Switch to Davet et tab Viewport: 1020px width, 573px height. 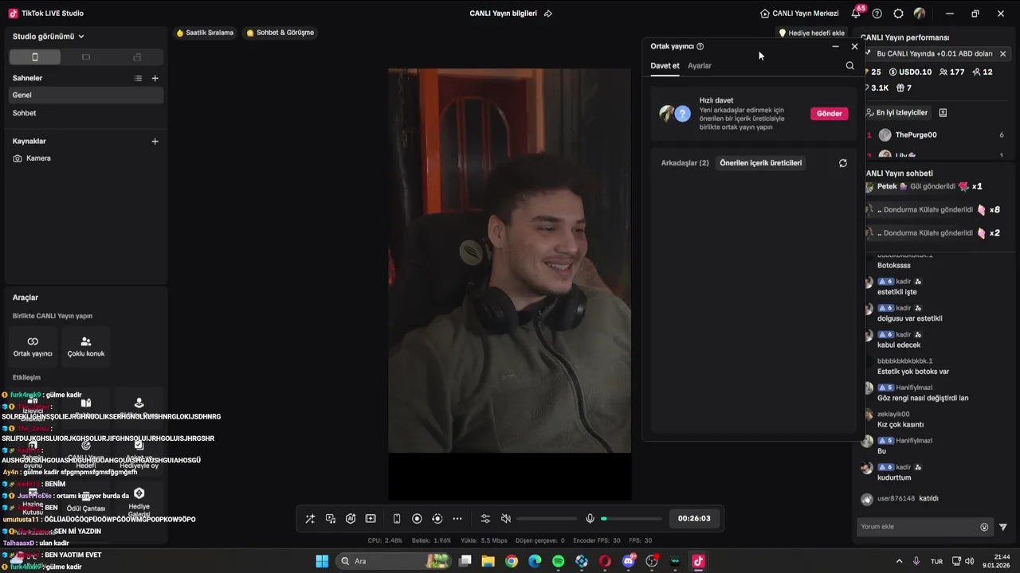(x=665, y=66)
